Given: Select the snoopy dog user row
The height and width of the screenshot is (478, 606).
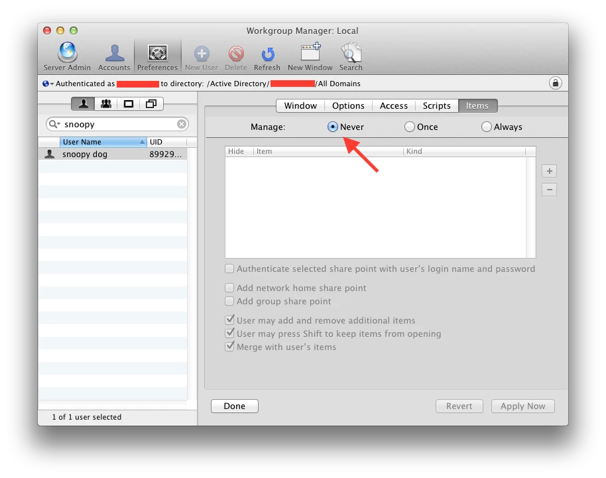Looking at the screenshot, I should pos(113,154).
